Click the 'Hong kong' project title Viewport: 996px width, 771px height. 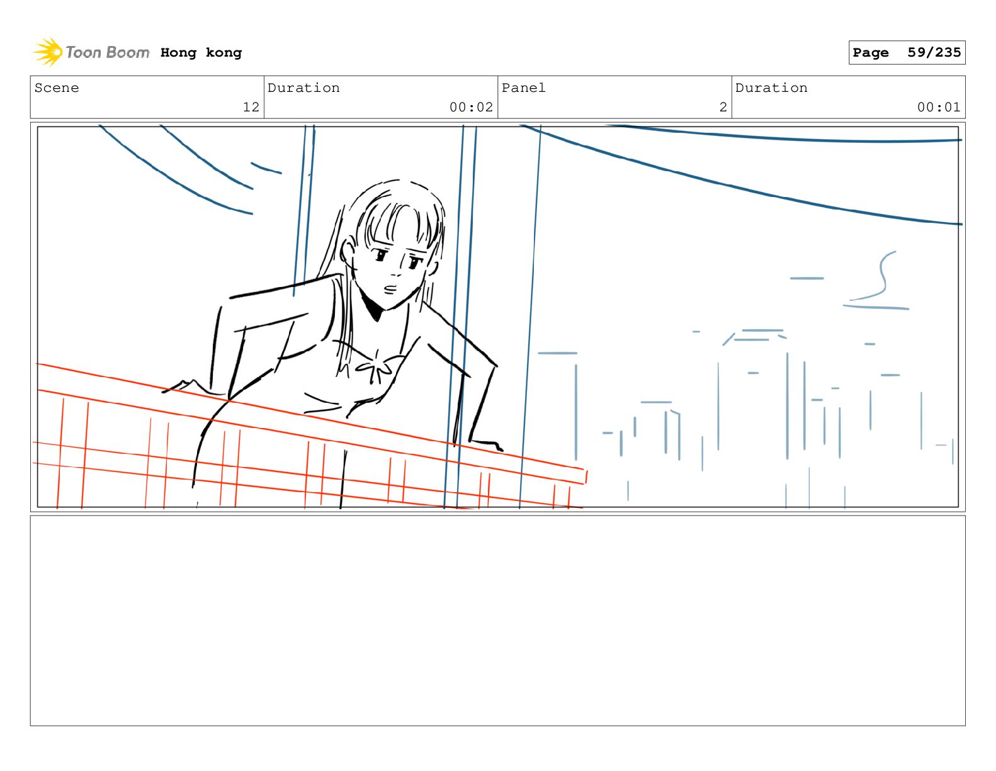(x=201, y=53)
